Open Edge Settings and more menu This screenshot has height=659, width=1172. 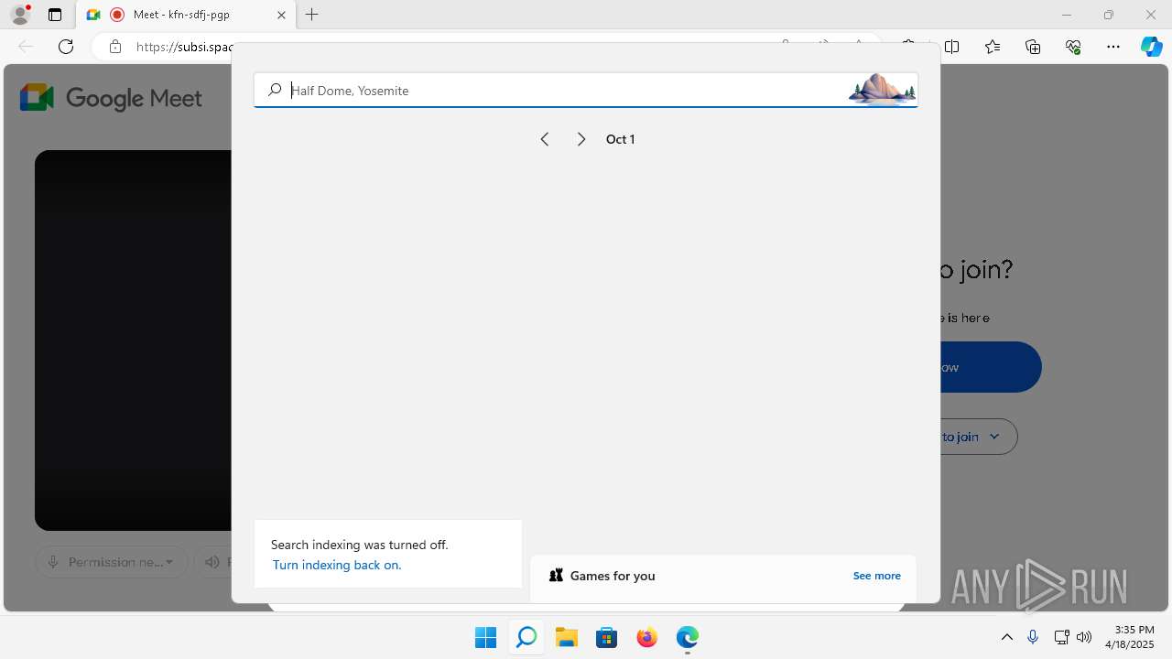1113,47
